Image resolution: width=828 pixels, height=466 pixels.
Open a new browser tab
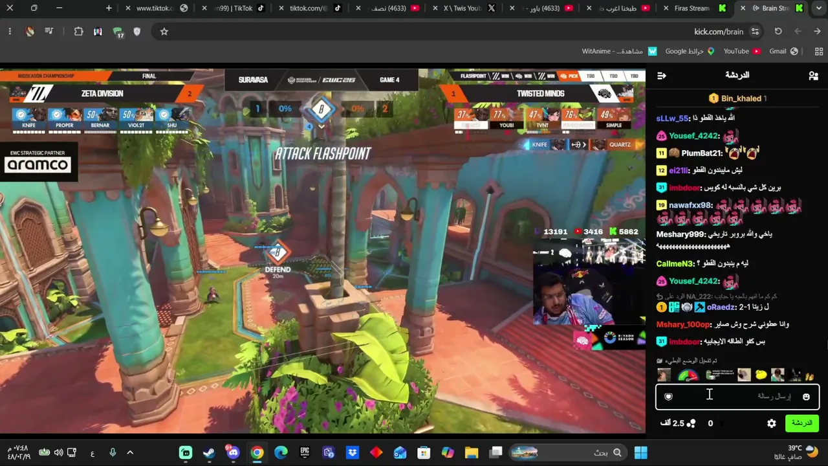(x=109, y=8)
